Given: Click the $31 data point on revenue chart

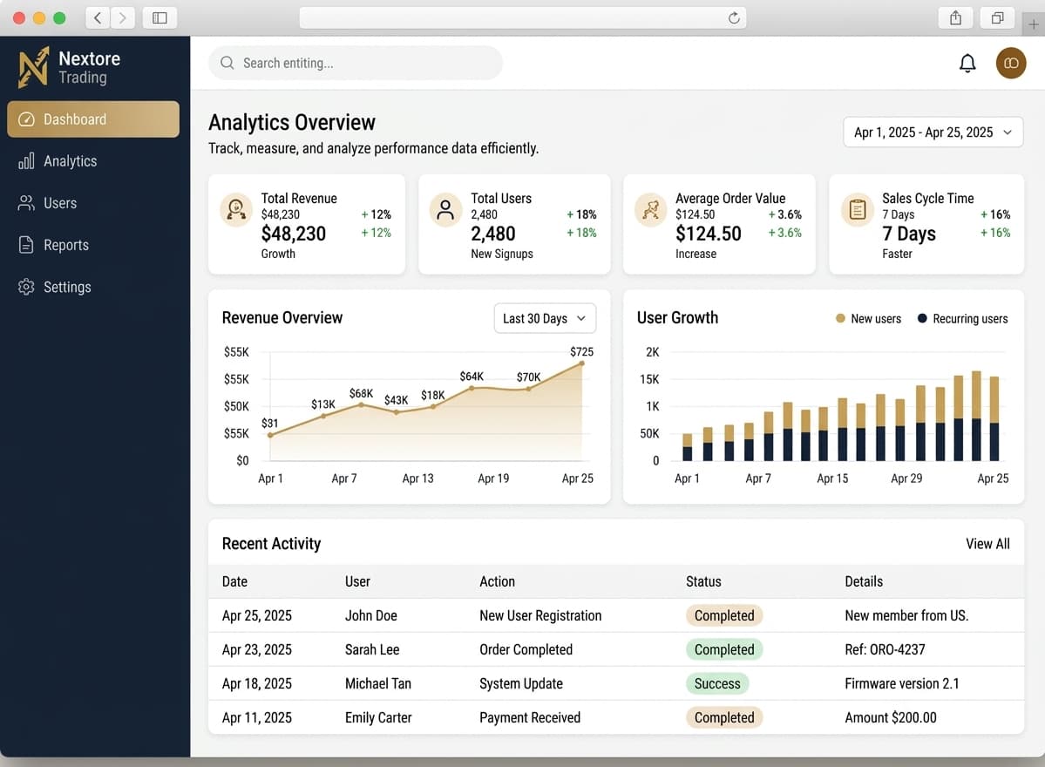Looking at the screenshot, I should tap(270, 435).
